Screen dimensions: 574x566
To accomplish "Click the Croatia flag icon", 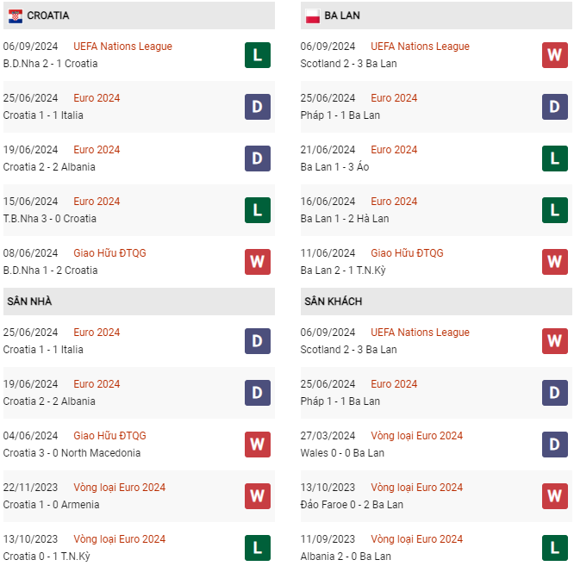I will coord(16,16).
